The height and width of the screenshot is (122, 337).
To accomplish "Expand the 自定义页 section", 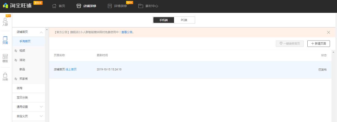I will click(41, 116).
